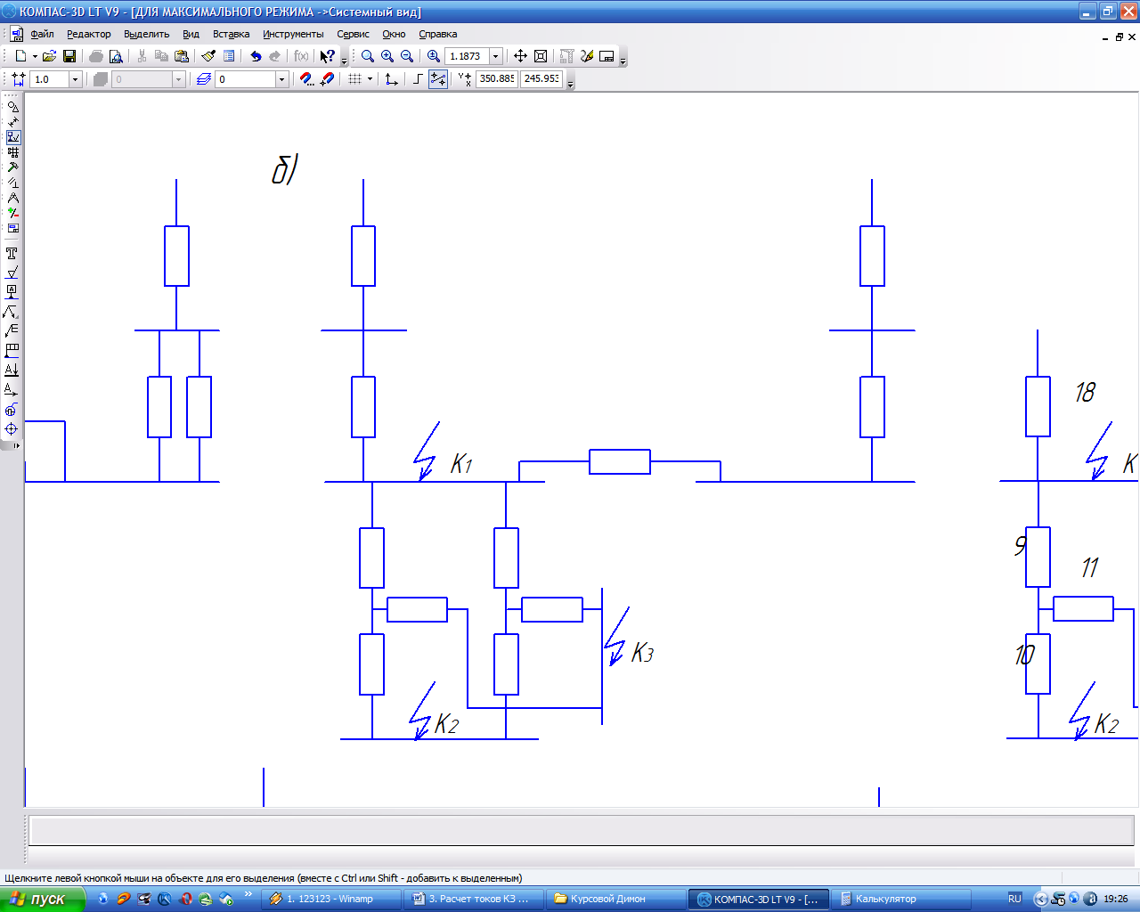This screenshot has height=912, width=1140.
Task: Select the Cut line arrow tool
Action: pos(12,370)
